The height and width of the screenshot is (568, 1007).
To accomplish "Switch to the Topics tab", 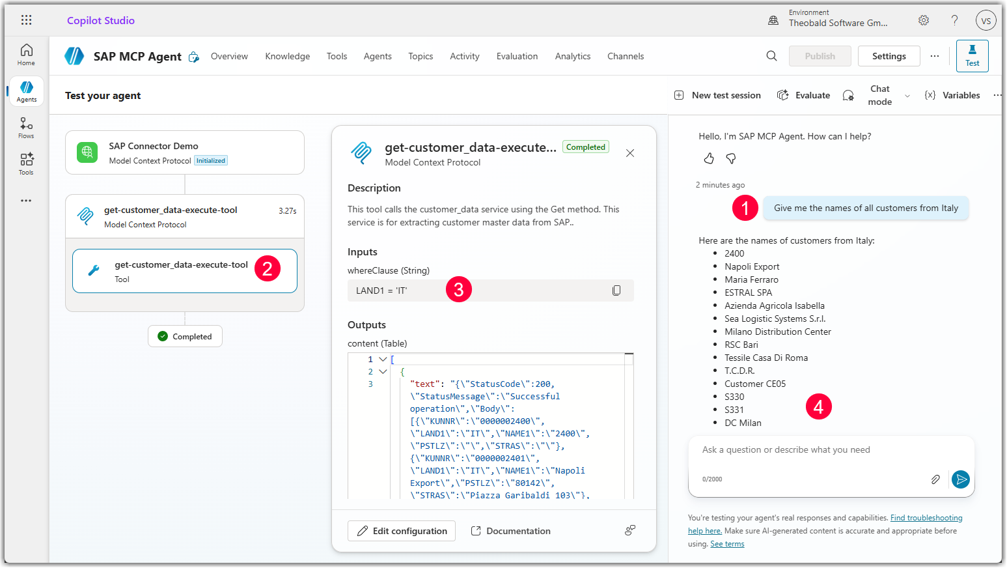I will 421,56.
